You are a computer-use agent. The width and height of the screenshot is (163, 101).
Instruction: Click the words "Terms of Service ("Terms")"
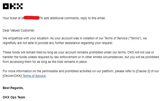123,38
